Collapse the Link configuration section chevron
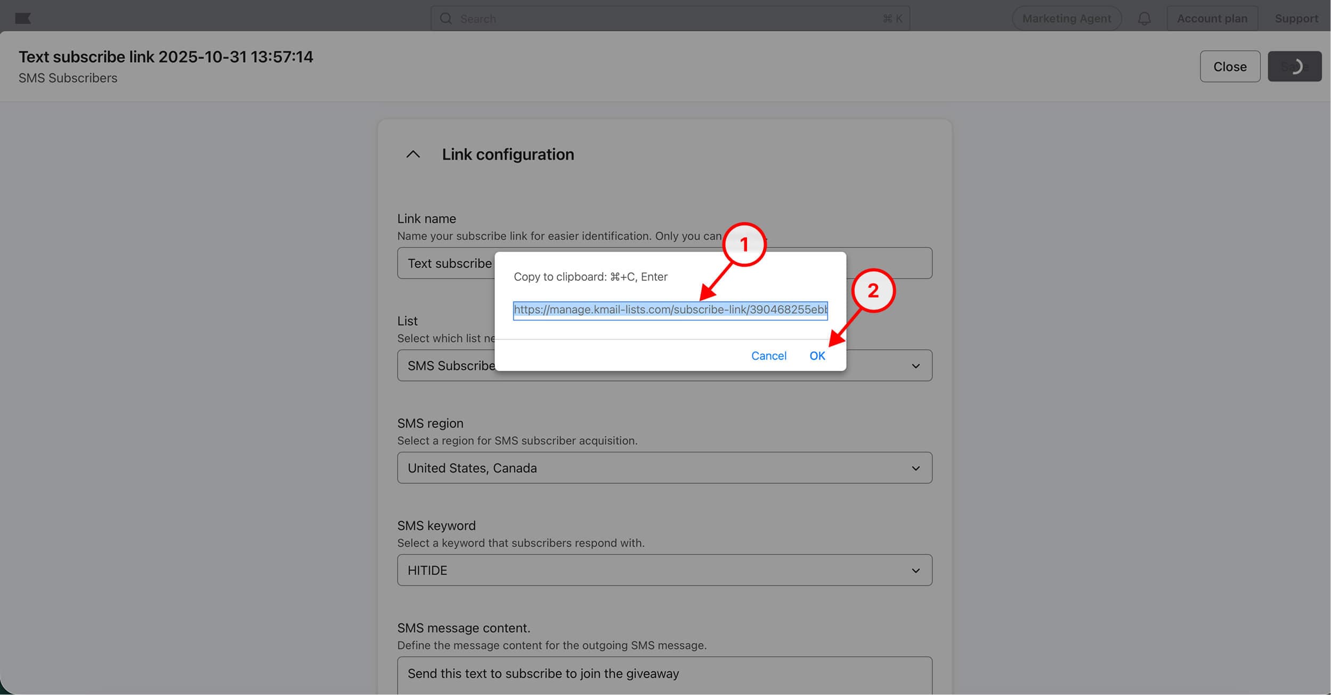The height and width of the screenshot is (695, 1331). click(413, 155)
